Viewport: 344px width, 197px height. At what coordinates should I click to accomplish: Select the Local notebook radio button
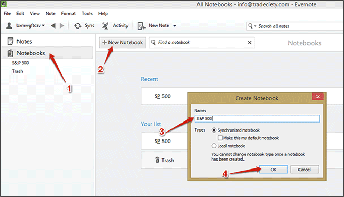214,146
